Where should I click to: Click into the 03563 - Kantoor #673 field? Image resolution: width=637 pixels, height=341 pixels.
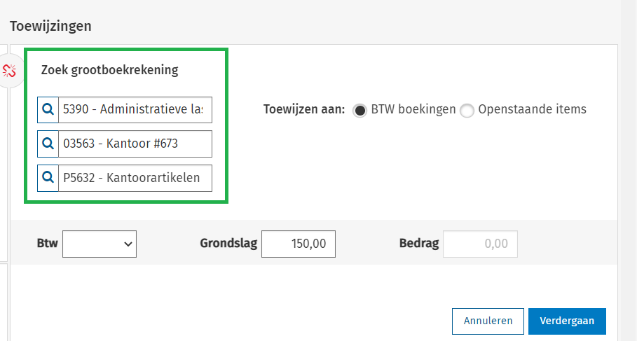135,144
